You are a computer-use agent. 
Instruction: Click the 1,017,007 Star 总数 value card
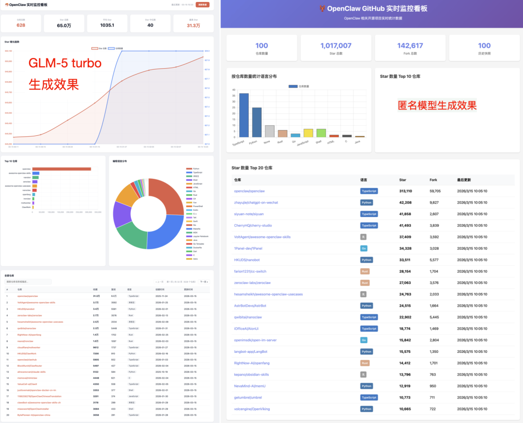[336, 48]
